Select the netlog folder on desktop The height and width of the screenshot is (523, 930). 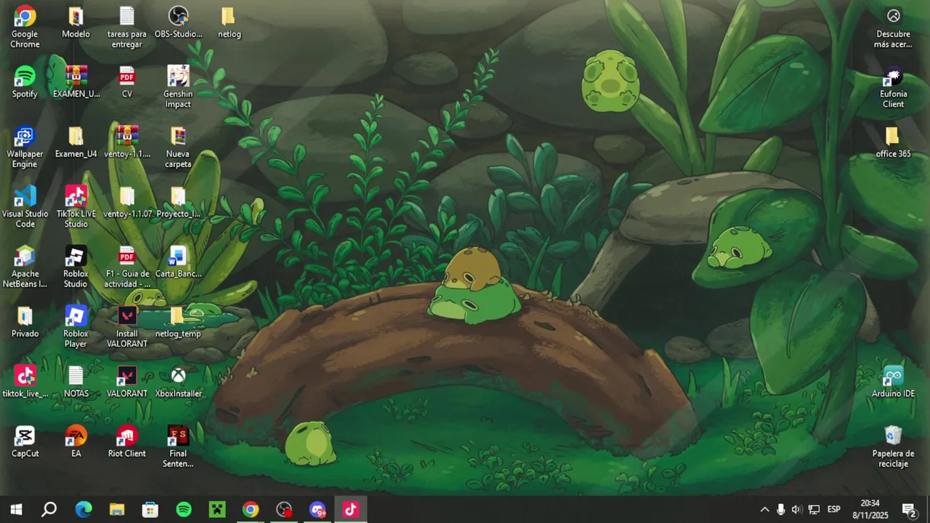(x=229, y=22)
